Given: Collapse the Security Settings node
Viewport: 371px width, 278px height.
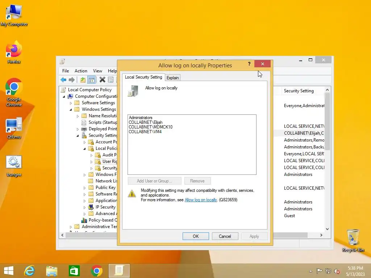Looking at the screenshot, I should [x=78, y=136].
